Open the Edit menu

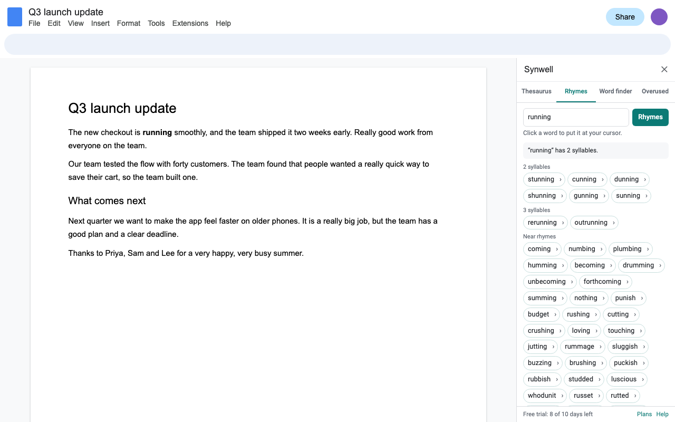(x=54, y=23)
